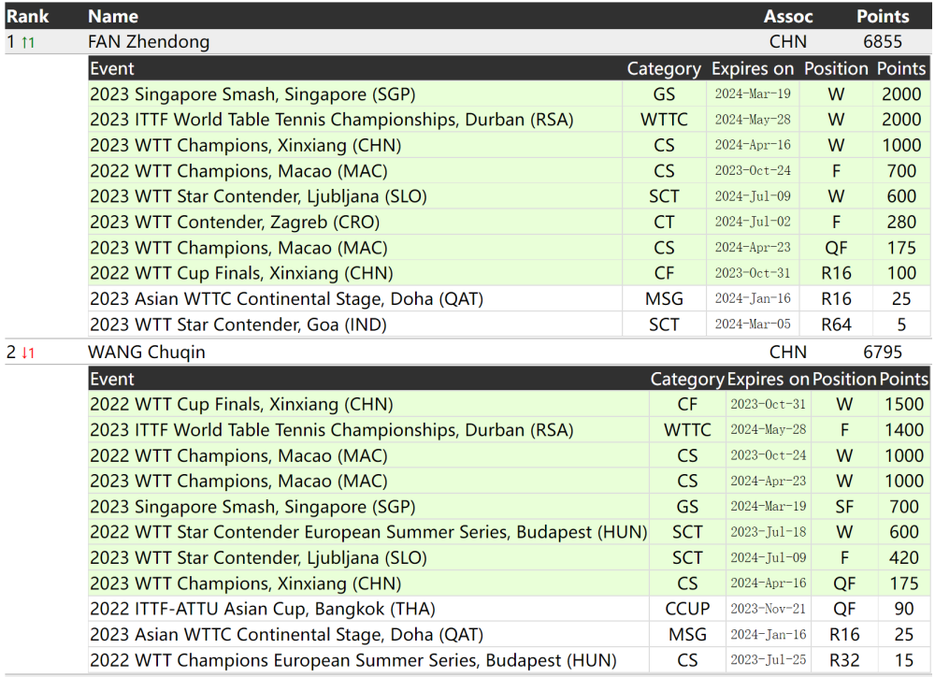
Task: Click 2022 ITTF-ATTU Asian Cup, Bangkok (THA) event
Action: [263, 609]
